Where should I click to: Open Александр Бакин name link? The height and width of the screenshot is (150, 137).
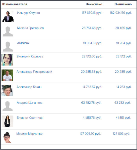(x=29, y=87)
